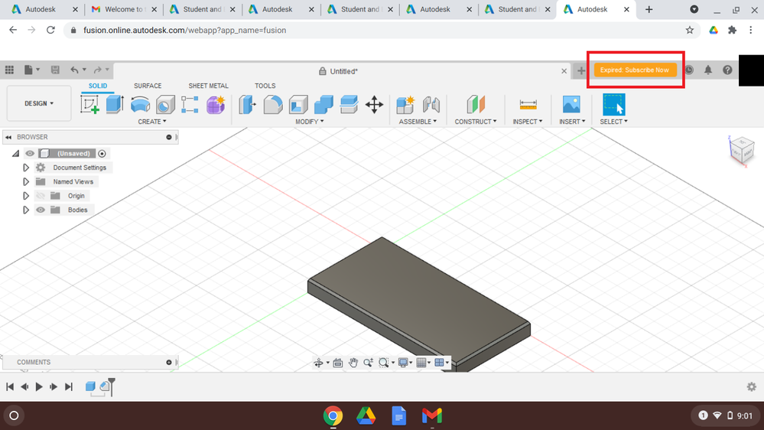Activate the Unsaved component radio button
Screen dimensions: 764x430
102,154
